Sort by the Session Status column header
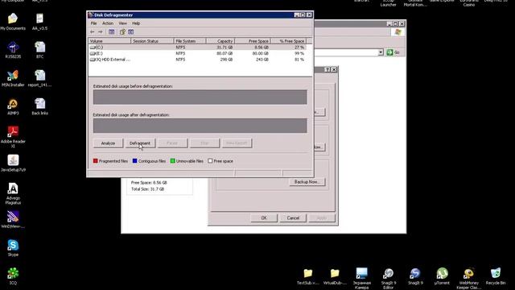Image resolution: width=515 pixels, height=290 pixels. click(x=152, y=41)
